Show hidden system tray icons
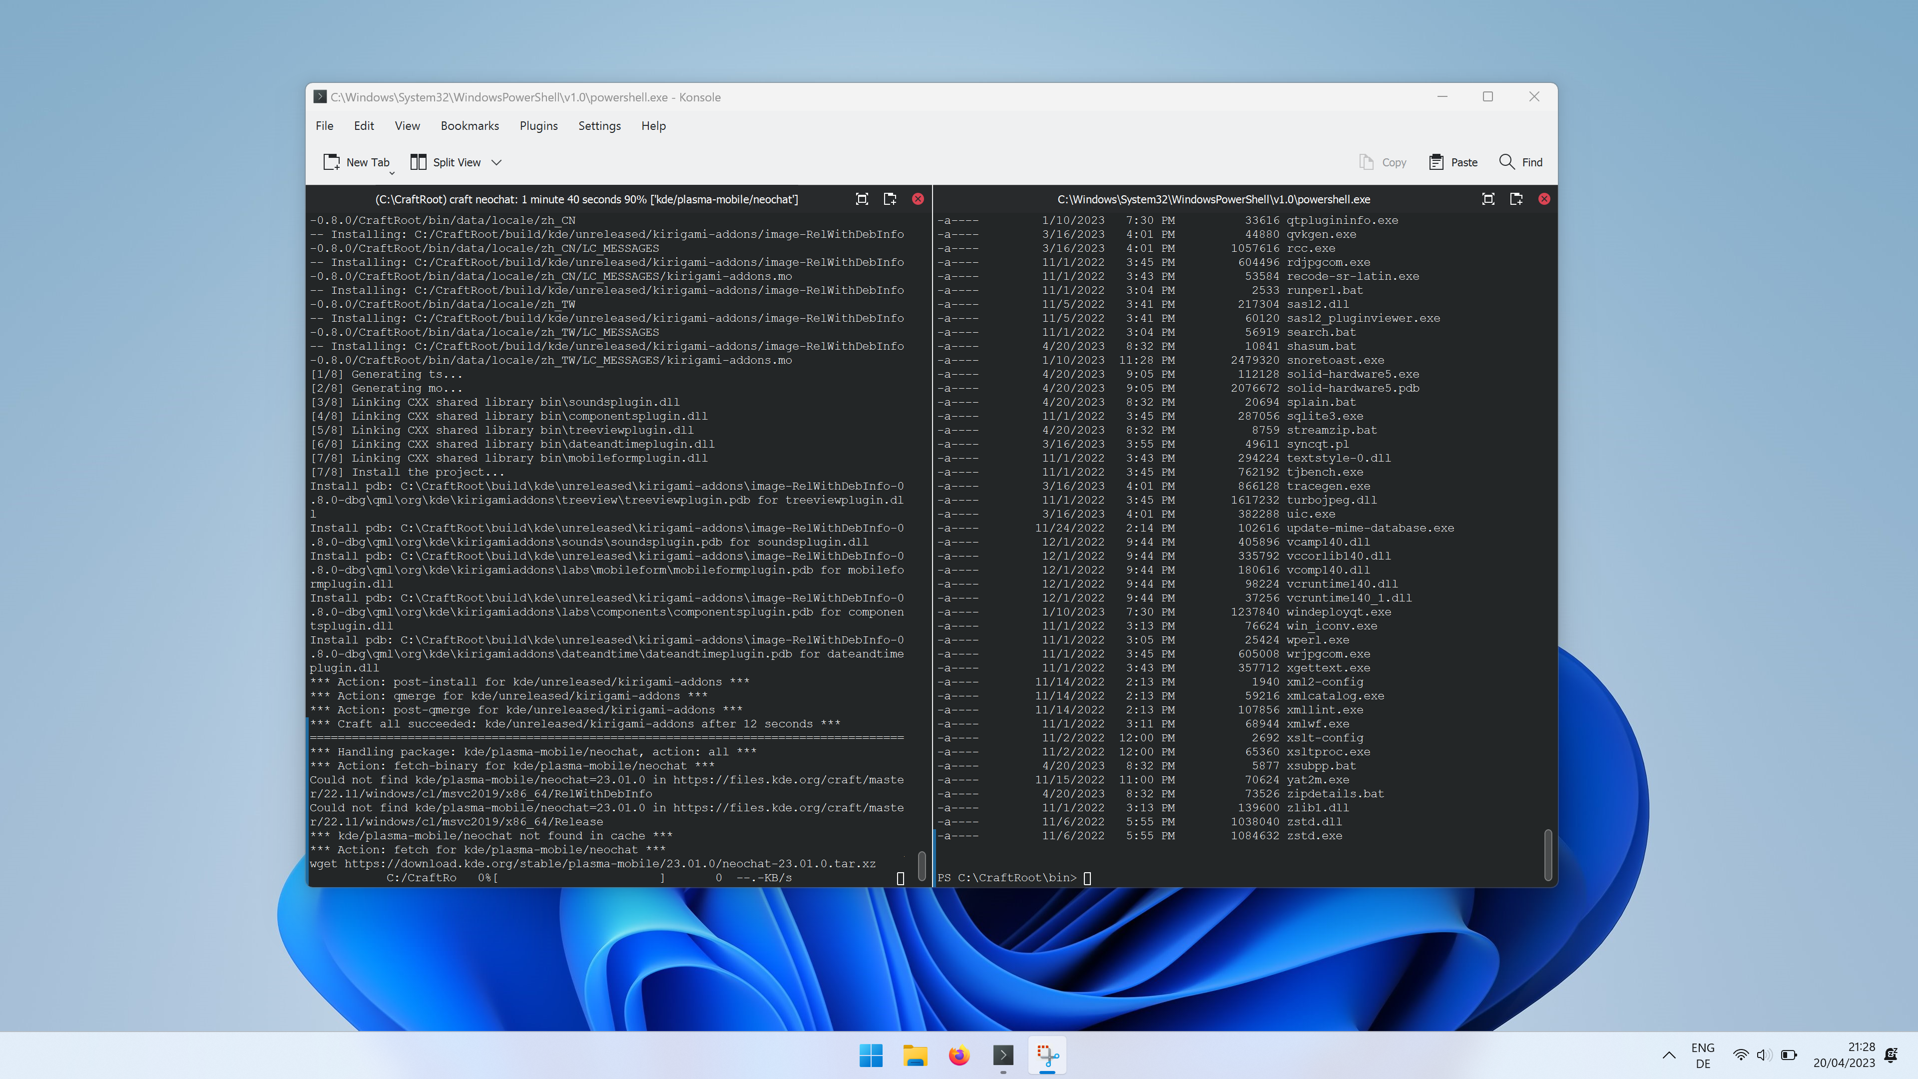 (1669, 1055)
